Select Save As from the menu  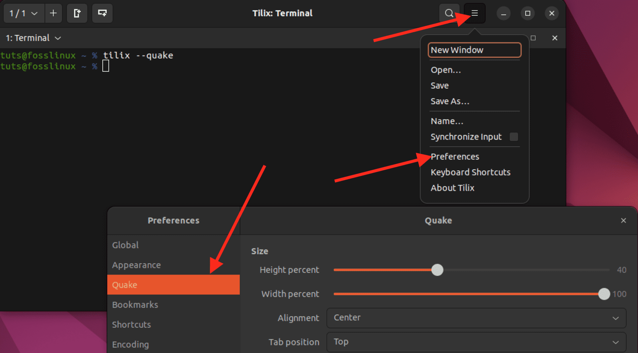[450, 101]
